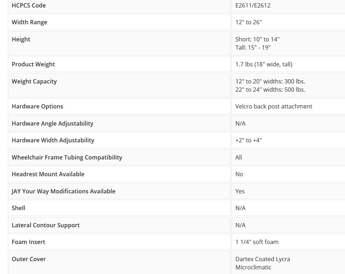This screenshot has width=345, height=274.
Task: Click the Weight Capacity label
Action: coord(34,81)
